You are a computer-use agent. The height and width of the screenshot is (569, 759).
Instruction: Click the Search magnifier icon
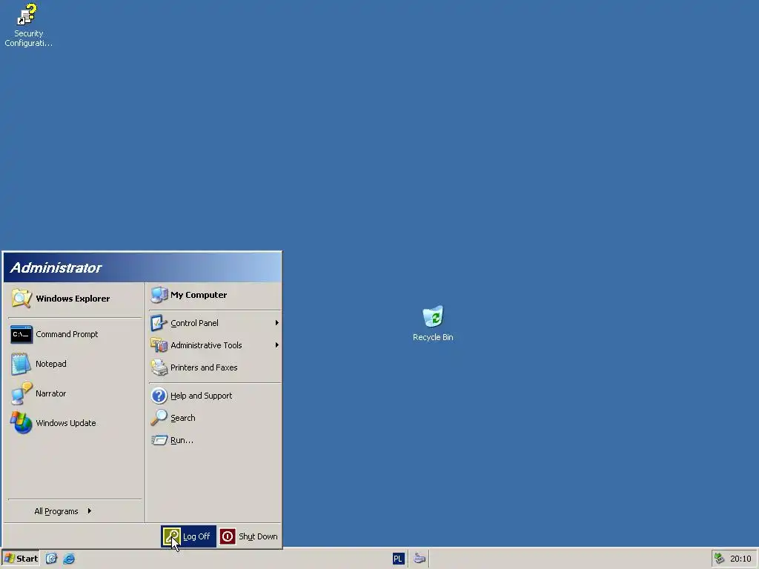(159, 418)
